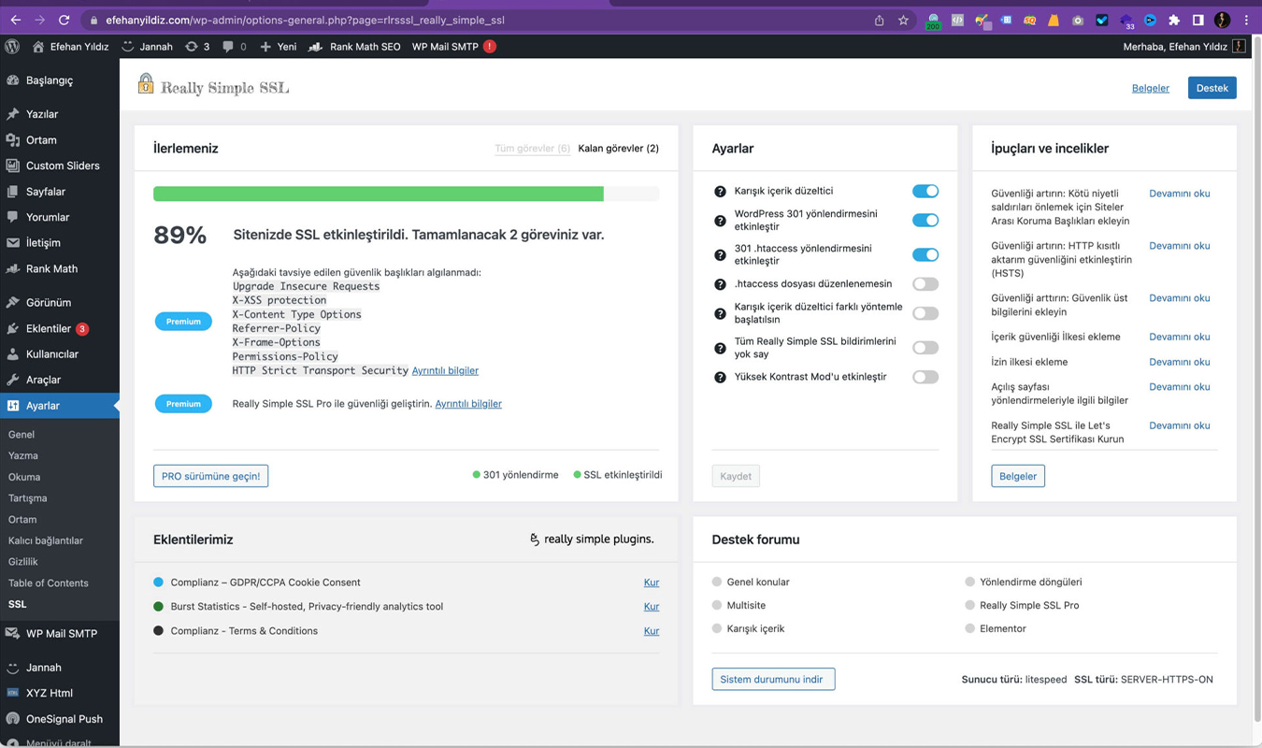Click the WordPress logo in admin bar
Screen dimensions: 1262x748
[x=12, y=46]
